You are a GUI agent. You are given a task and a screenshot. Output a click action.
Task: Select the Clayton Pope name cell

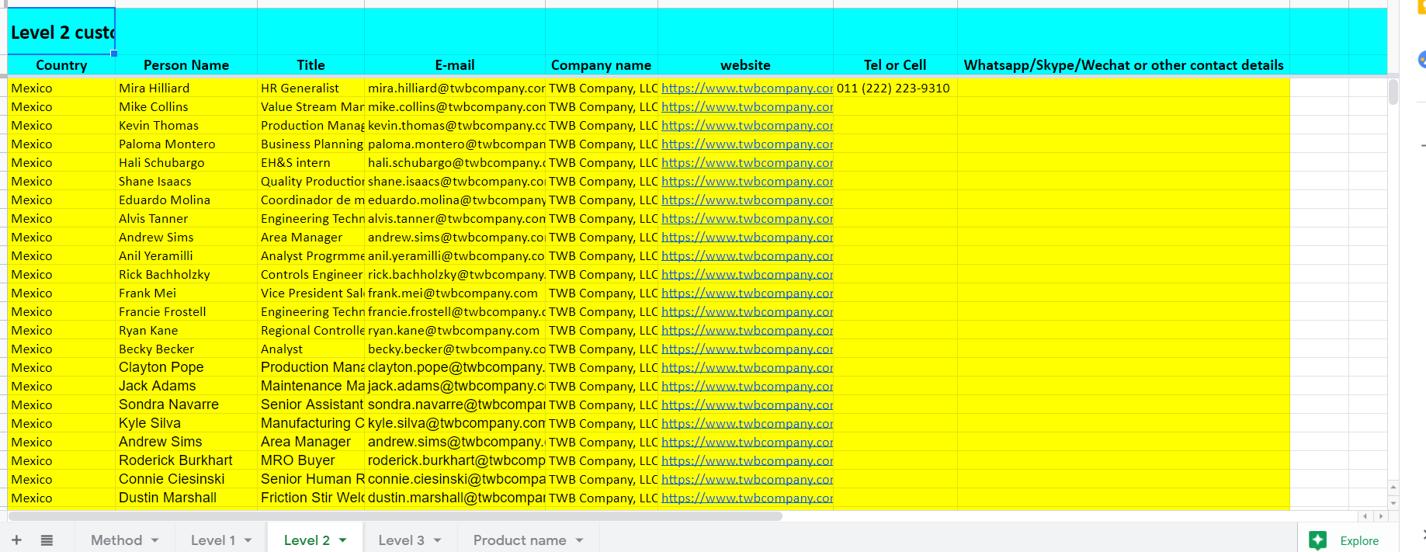(x=186, y=367)
